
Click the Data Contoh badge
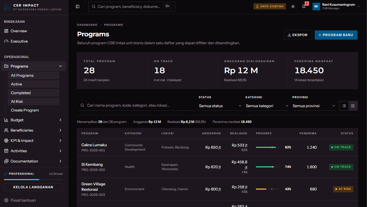pyautogui.click(x=270, y=6)
